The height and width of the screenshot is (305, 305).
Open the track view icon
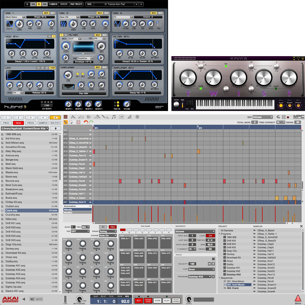(x=89, y=117)
